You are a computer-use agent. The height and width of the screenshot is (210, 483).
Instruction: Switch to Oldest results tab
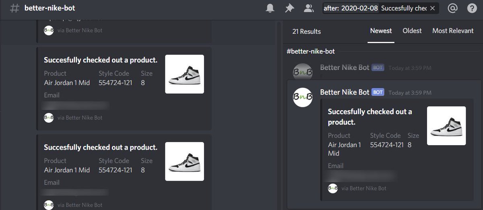412,31
